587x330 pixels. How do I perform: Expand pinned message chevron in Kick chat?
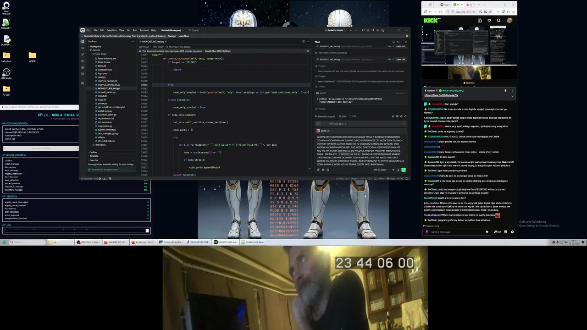pyautogui.click(x=512, y=96)
